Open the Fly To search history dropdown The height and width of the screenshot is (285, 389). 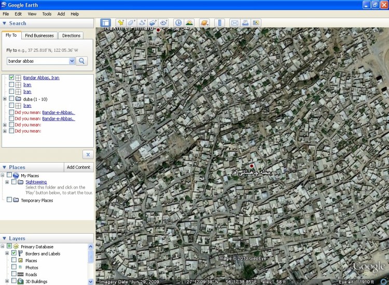pos(72,61)
